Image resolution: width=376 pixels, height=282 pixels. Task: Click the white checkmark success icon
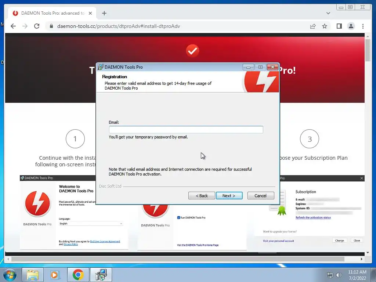(x=192, y=51)
